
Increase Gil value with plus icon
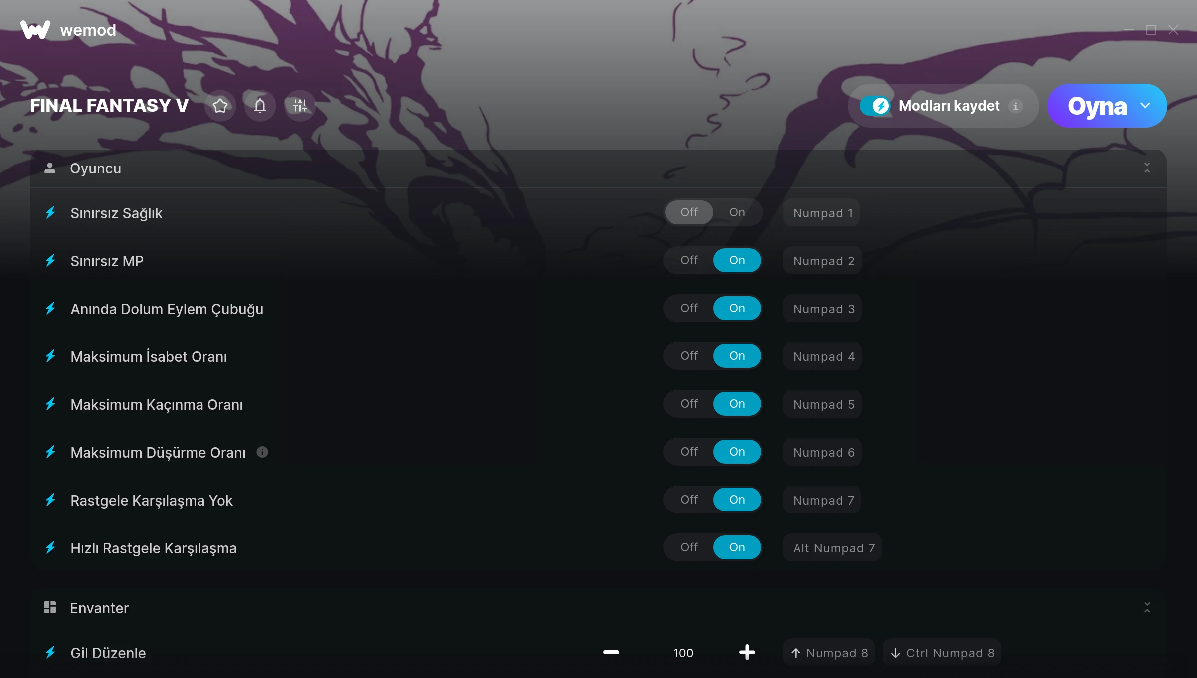[x=747, y=652]
